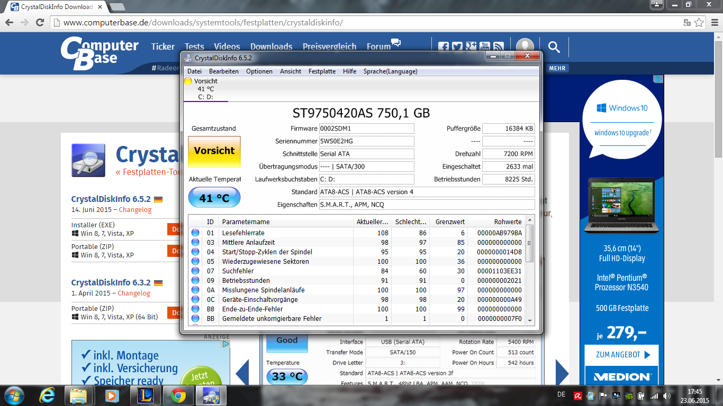Image resolution: width=723 pixels, height=406 pixels.
Task: Click the DE keyboard language indicator
Action: pyautogui.click(x=562, y=394)
